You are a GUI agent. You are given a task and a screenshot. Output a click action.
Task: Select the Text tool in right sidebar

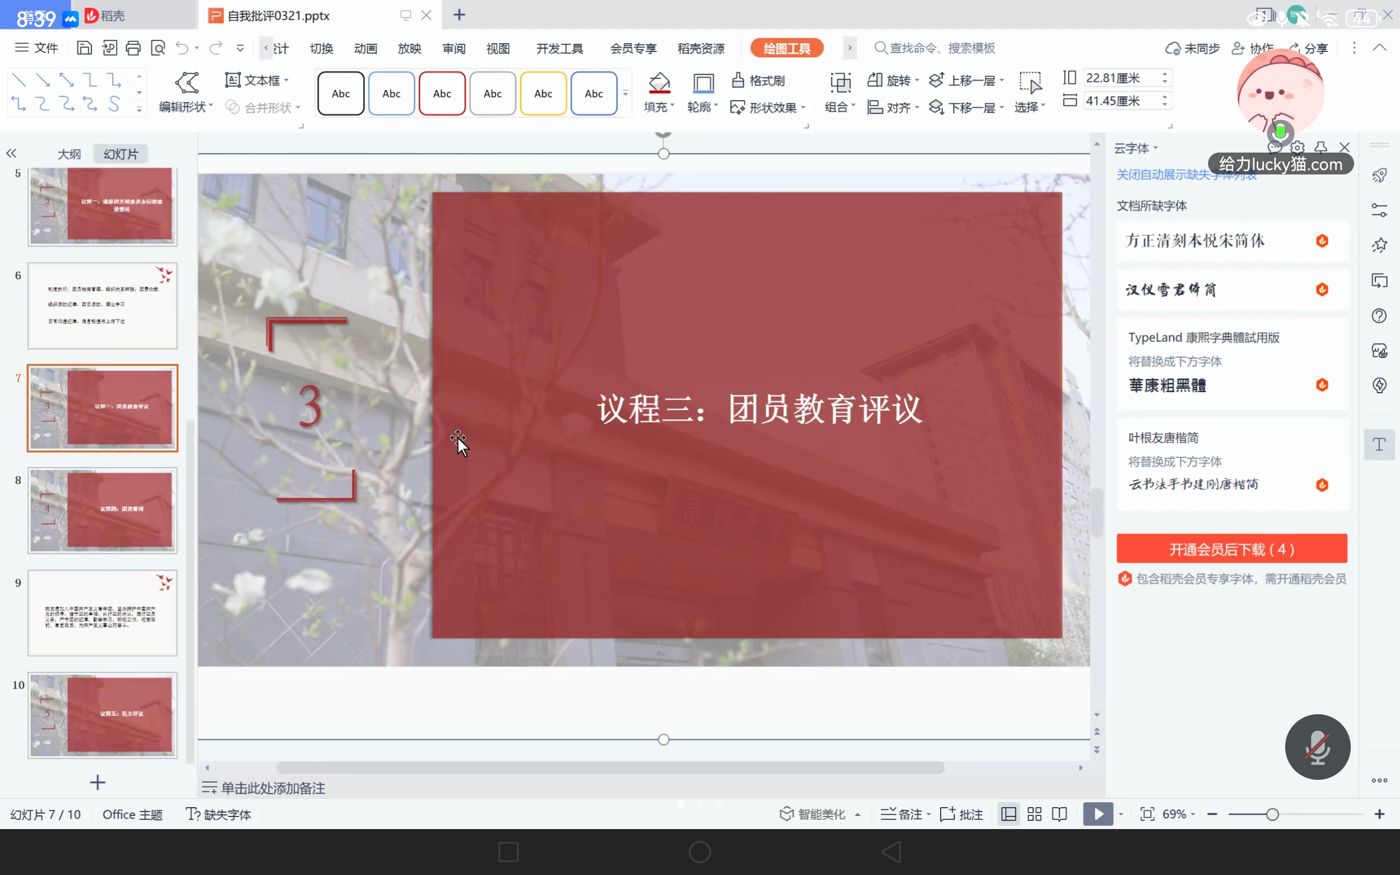[1379, 445]
